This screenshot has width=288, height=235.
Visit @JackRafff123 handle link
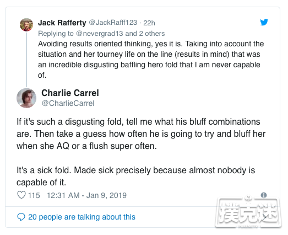click(x=113, y=23)
